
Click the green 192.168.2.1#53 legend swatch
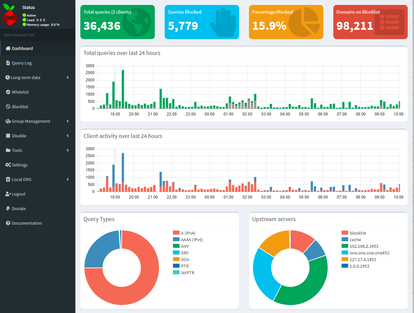pos(345,246)
